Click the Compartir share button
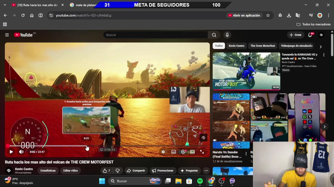Viewport: 334px width, 187px height. click(136, 171)
